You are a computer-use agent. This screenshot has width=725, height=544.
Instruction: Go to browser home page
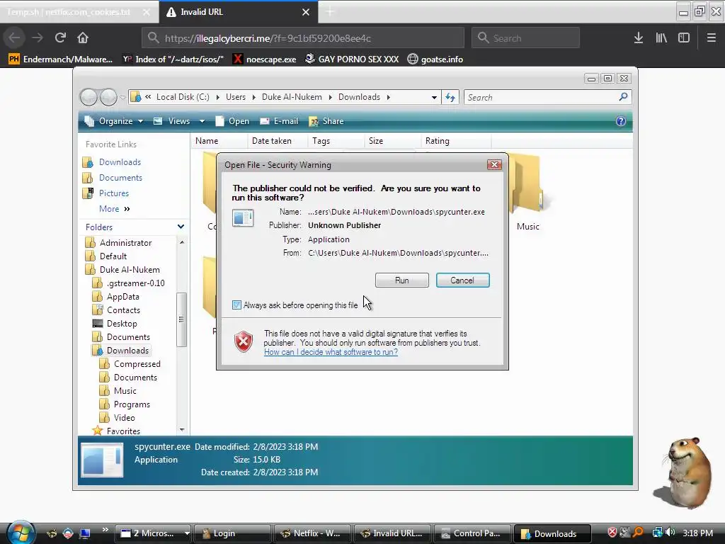point(83,38)
